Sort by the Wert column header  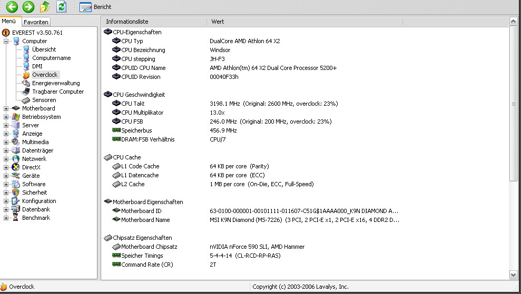click(304, 22)
